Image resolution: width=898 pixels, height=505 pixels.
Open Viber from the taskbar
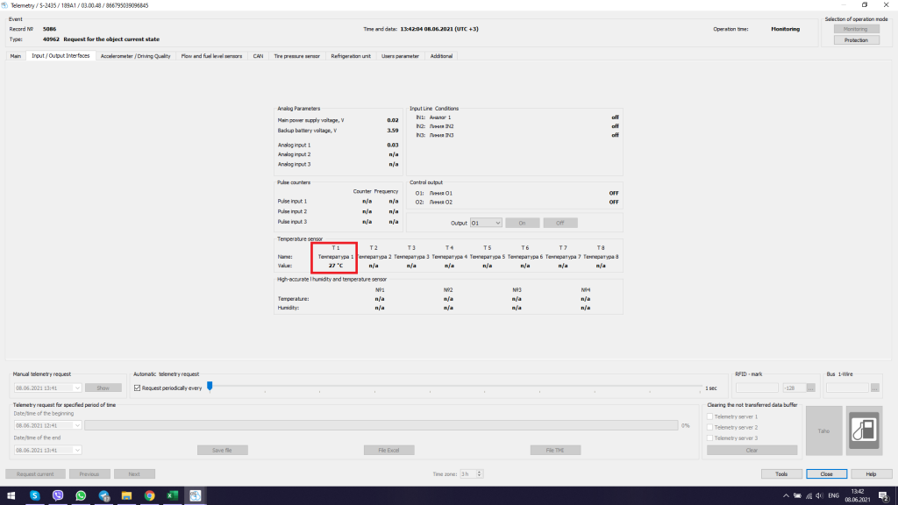click(x=58, y=495)
